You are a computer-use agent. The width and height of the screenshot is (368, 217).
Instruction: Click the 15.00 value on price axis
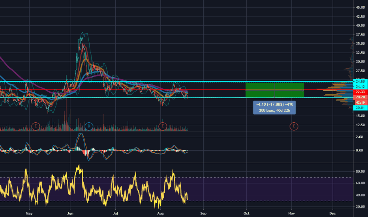click(360, 116)
